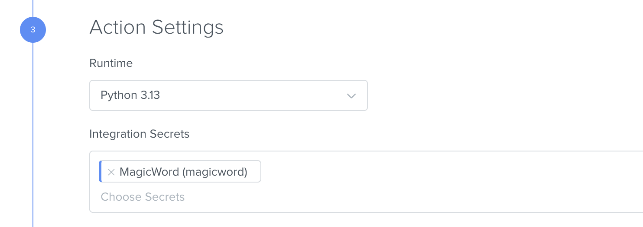
Task: Click the blue accent bar on MagicWord tag
Action: [100, 171]
